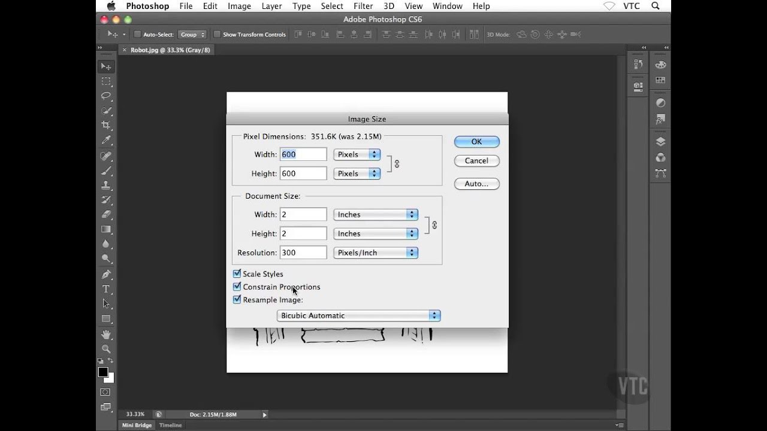Activate the Horizontal Type tool

coord(106,289)
